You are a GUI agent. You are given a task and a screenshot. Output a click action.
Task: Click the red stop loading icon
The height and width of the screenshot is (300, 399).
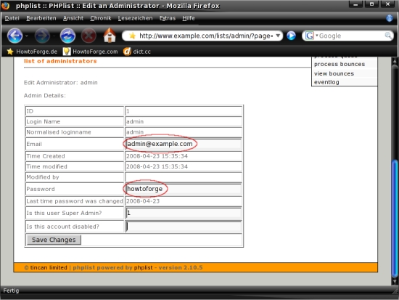(x=89, y=36)
